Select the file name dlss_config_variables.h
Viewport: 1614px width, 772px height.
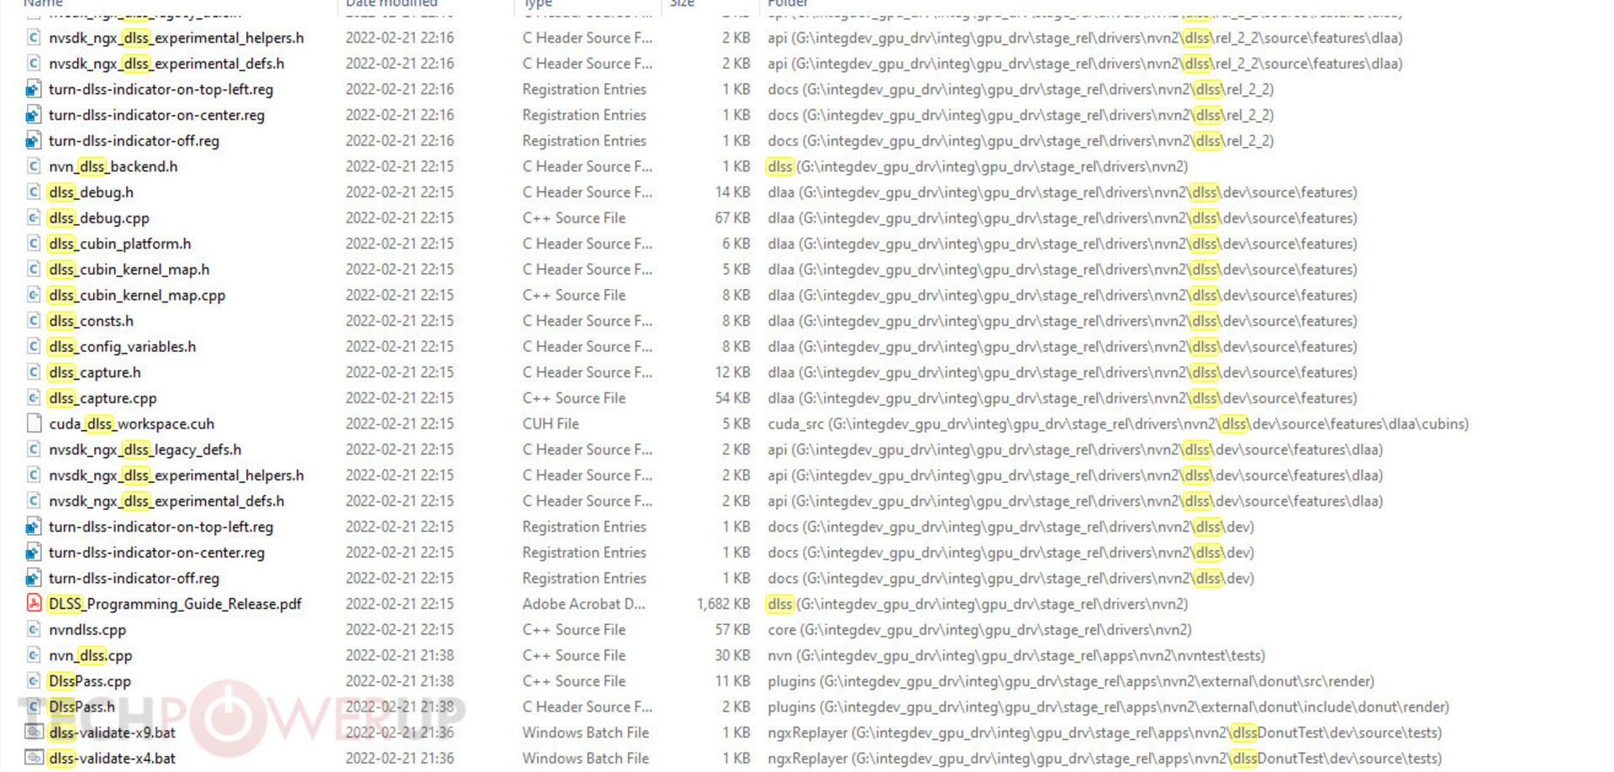[123, 347]
